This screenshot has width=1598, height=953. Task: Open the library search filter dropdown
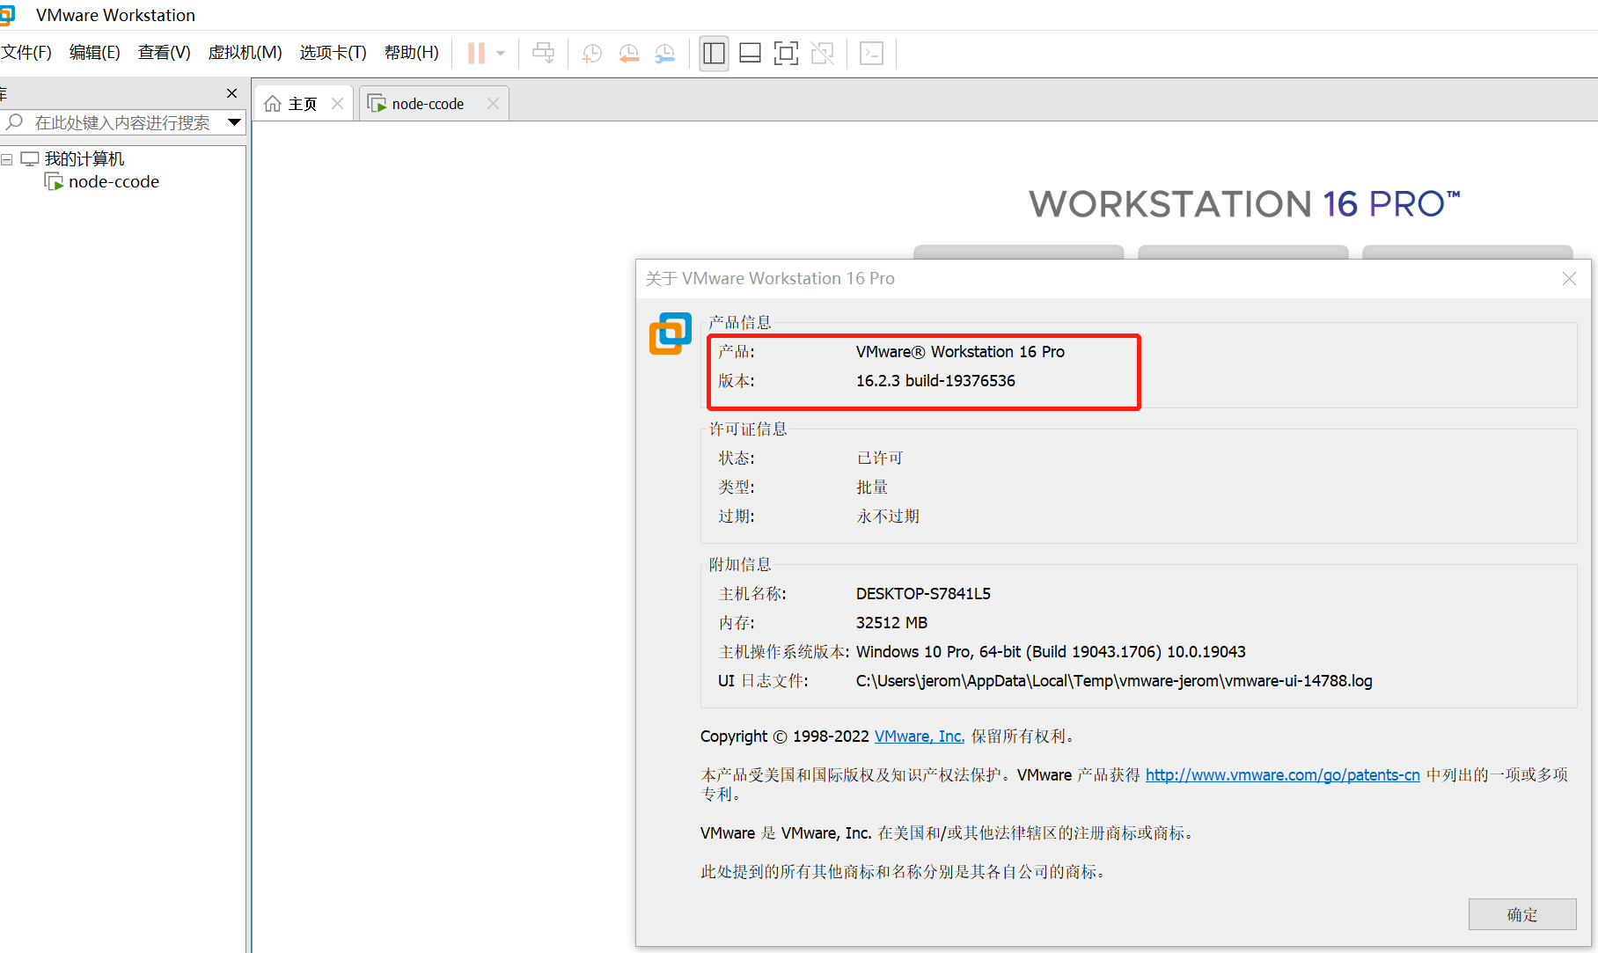point(234,122)
